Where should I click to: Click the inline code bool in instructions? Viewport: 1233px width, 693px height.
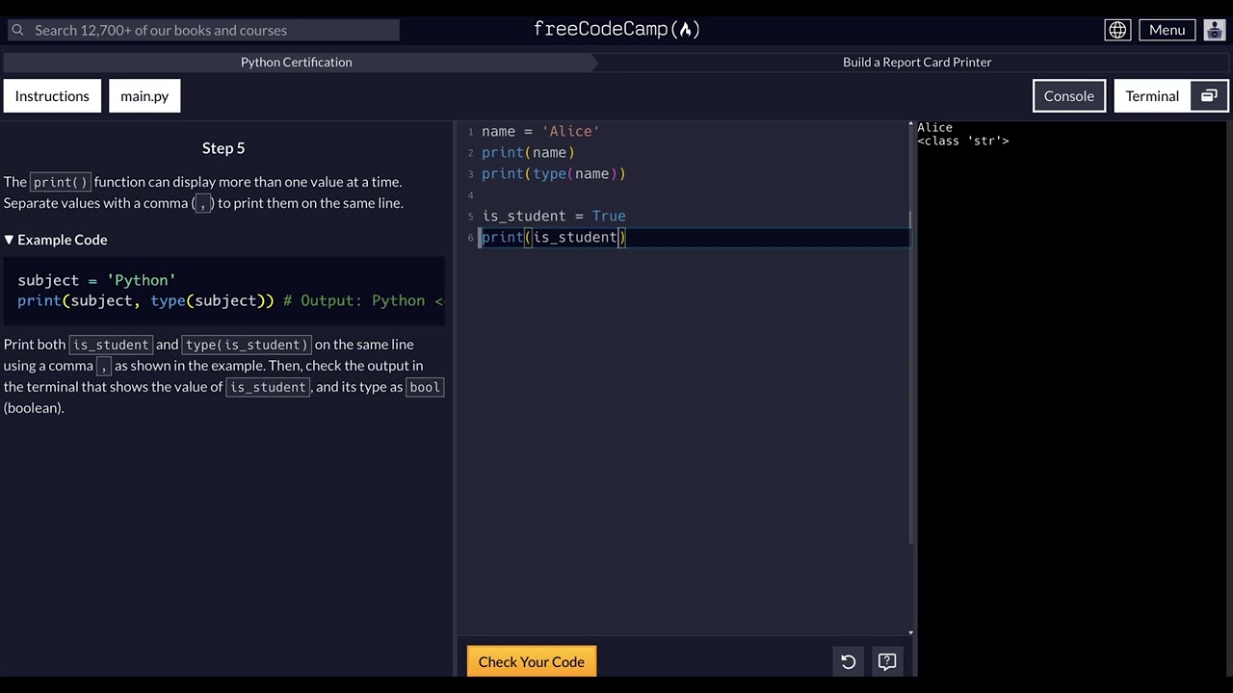425,387
